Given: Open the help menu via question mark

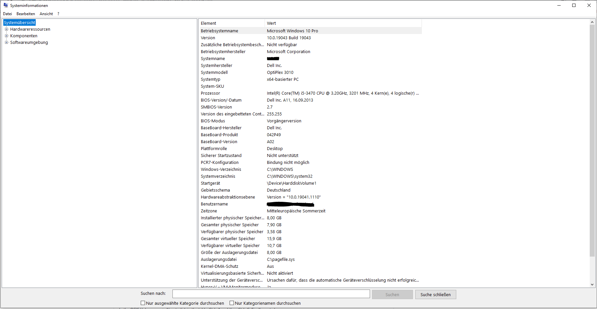Looking at the screenshot, I should point(58,14).
